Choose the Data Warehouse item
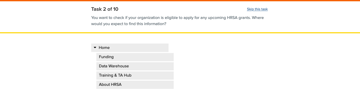The width and height of the screenshot is (360, 105). [135, 66]
